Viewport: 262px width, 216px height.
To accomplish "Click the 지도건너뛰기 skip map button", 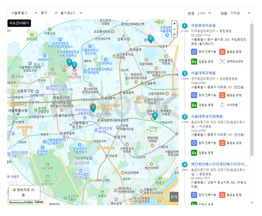I will pos(19,23).
